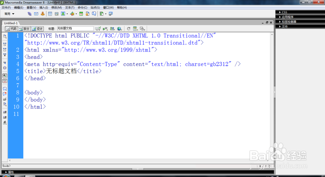Insert an Email Link from toolbar
Image resolution: width=325 pixels, height=177 pixels.
tap(36, 14)
